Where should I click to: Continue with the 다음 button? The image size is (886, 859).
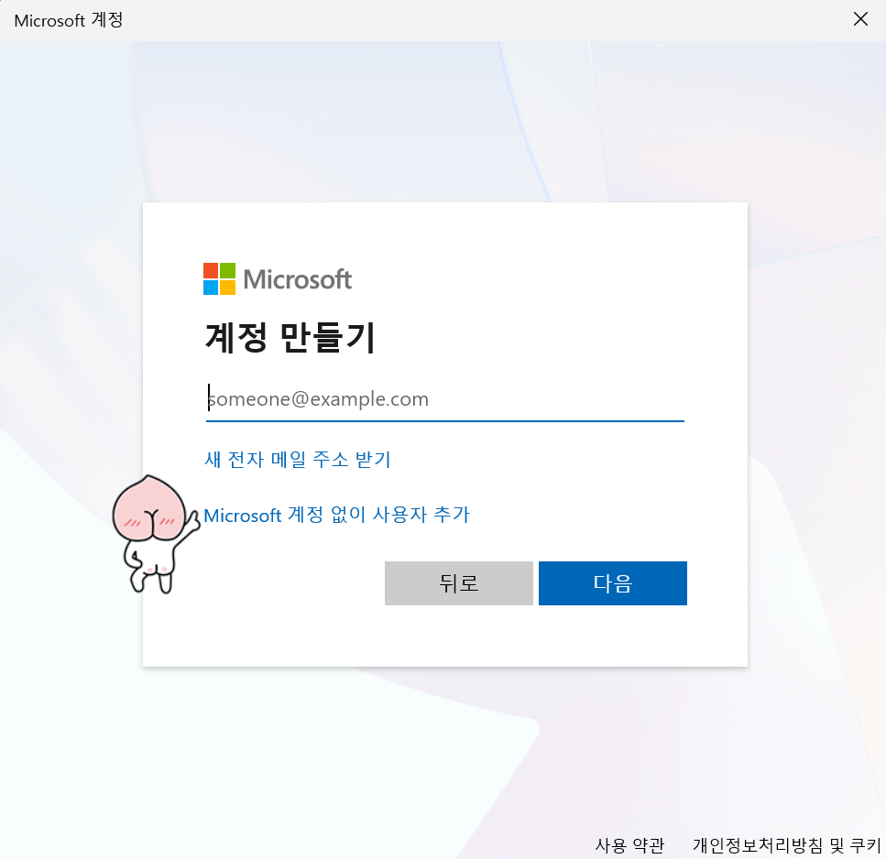click(613, 582)
